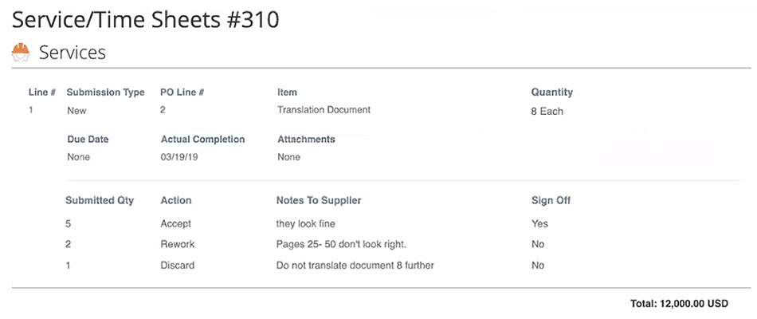The height and width of the screenshot is (319, 757).
Task: Select the Translation Document item
Action: (324, 110)
